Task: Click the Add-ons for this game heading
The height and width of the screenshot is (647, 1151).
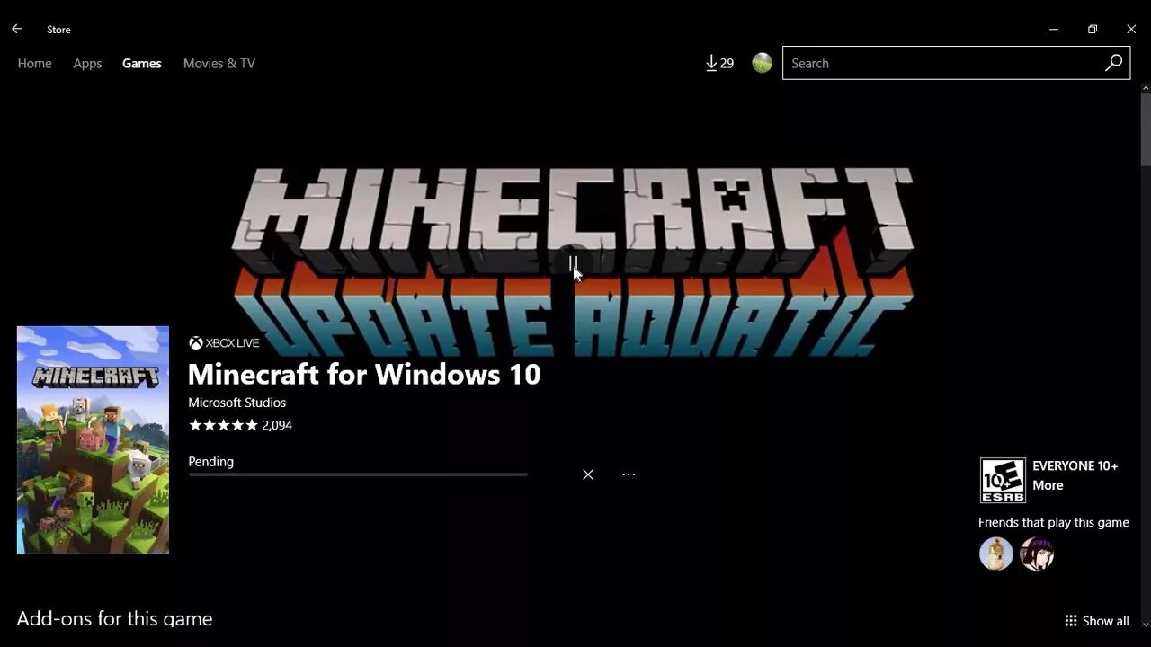Action: click(x=114, y=618)
